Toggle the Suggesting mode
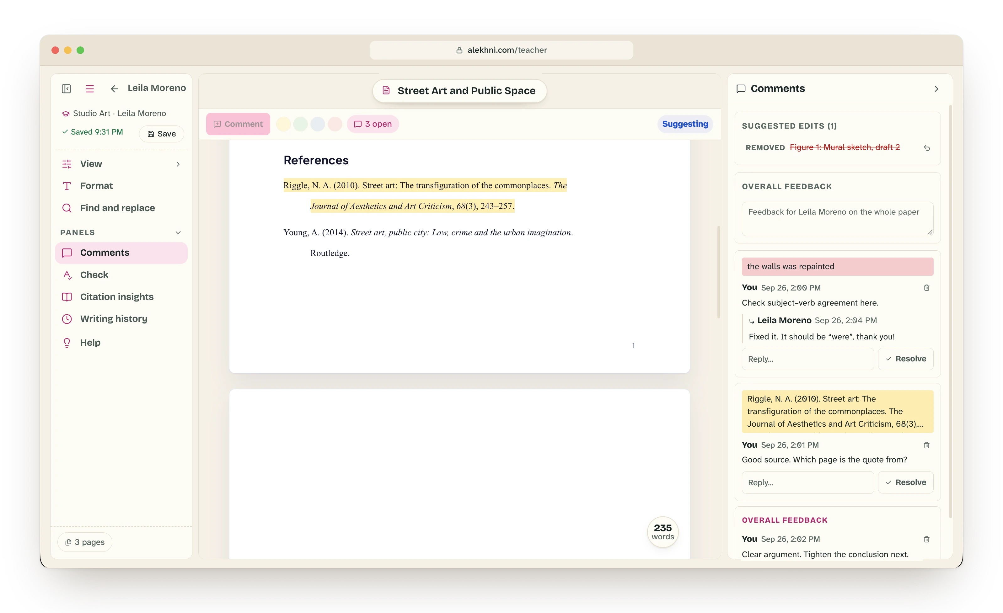This screenshot has width=1003, height=613. (x=685, y=124)
